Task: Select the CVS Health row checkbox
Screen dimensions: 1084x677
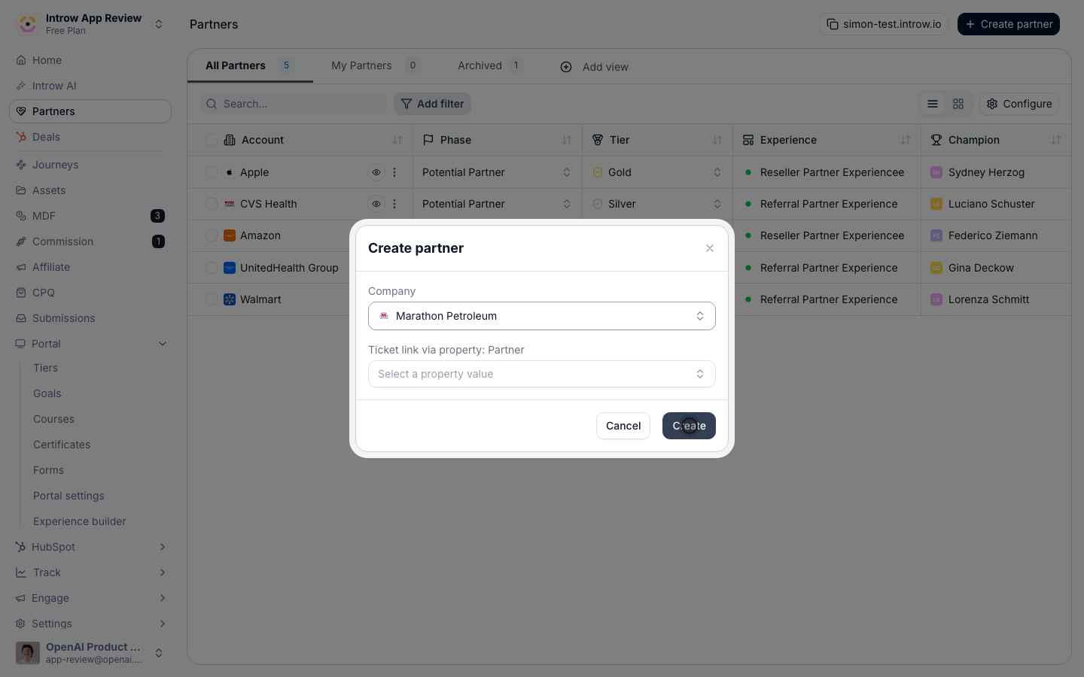Action: tap(212, 204)
